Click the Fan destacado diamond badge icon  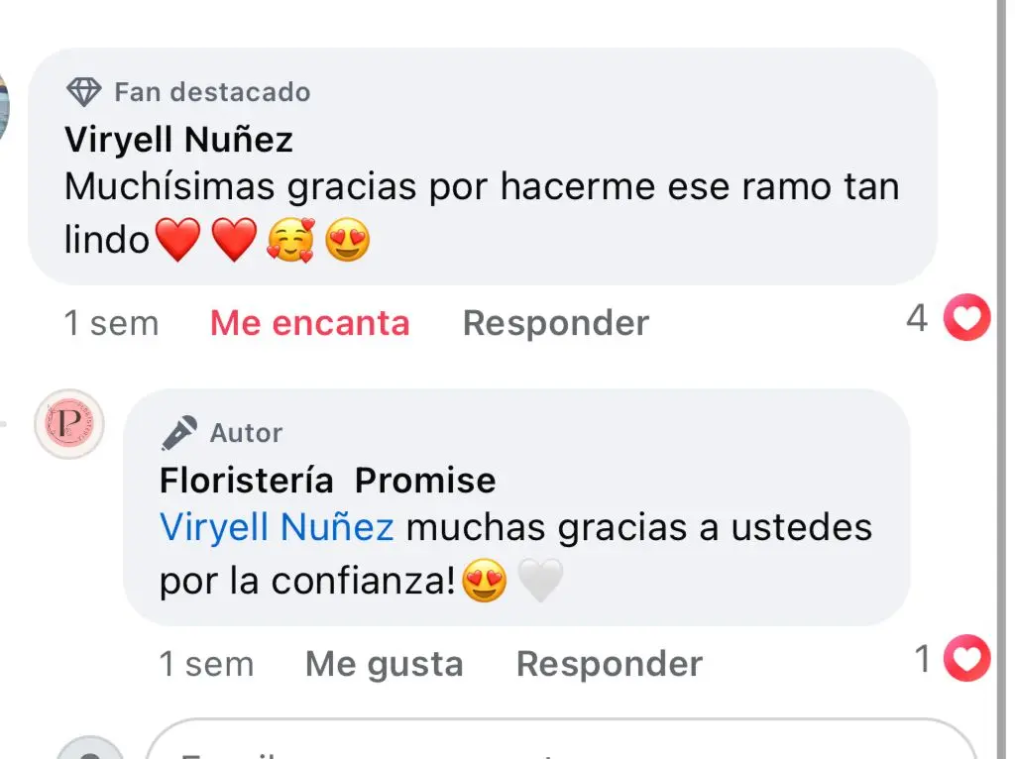(83, 92)
